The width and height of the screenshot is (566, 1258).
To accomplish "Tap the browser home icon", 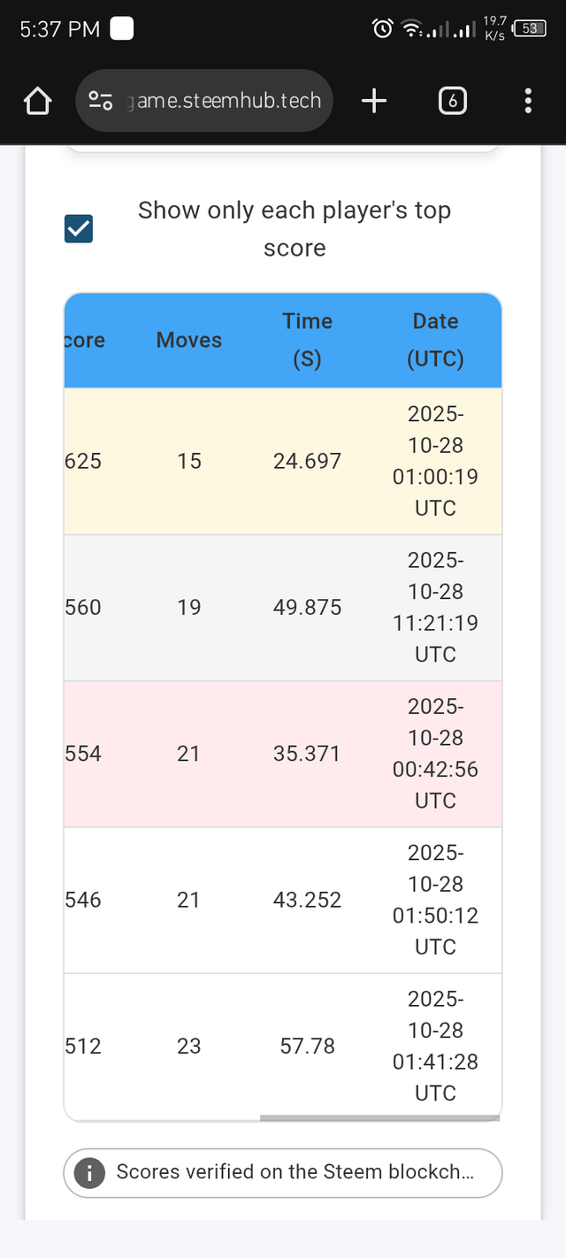I will (37, 102).
